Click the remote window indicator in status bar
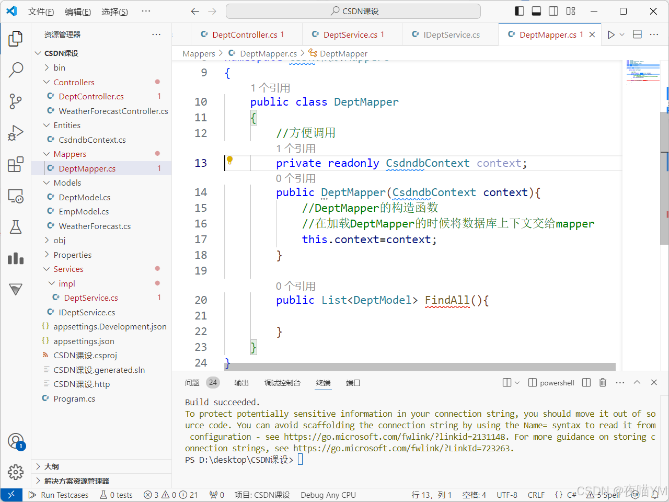 click(x=11, y=495)
